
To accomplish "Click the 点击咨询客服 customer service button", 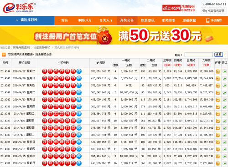I will pos(214,10).
